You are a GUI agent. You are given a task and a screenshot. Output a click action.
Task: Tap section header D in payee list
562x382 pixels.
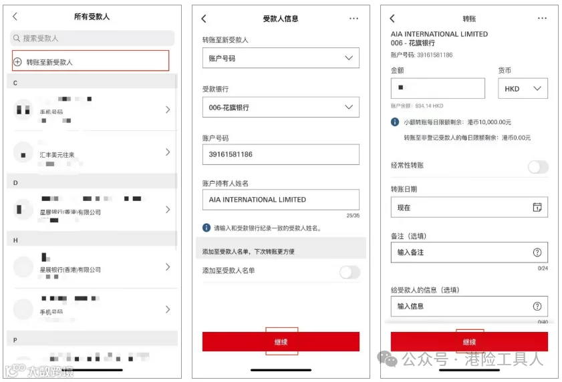click(92, 182)
